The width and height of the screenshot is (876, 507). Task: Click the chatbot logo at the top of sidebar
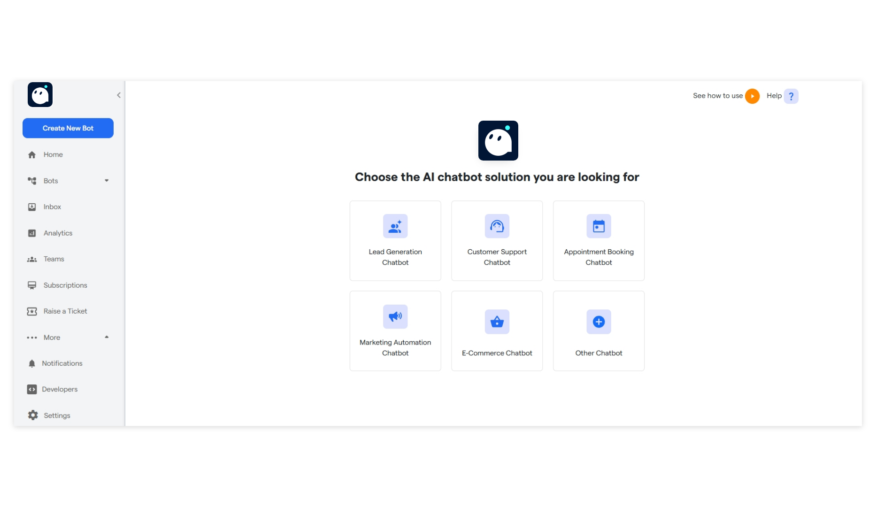40,94
